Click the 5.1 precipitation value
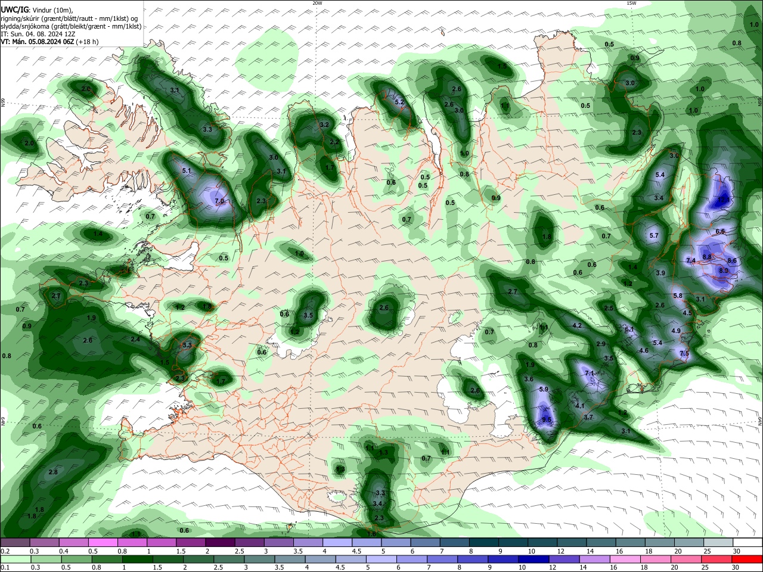 pos(186,171)
